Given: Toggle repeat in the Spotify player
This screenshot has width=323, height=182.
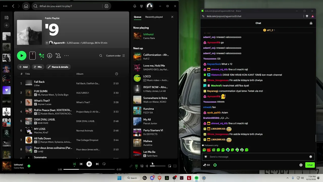Looking at the screenshot, I should pyautogui.click(x=104, y=164).
